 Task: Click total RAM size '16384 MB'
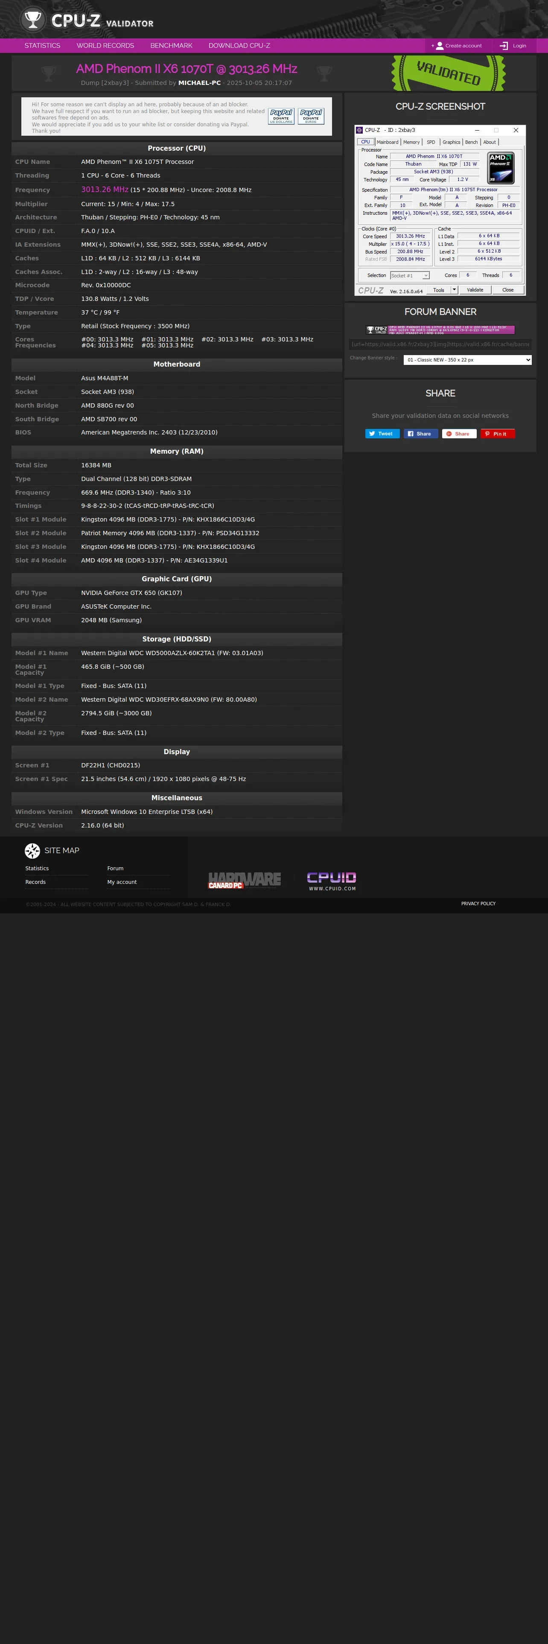tap(96, 465)
